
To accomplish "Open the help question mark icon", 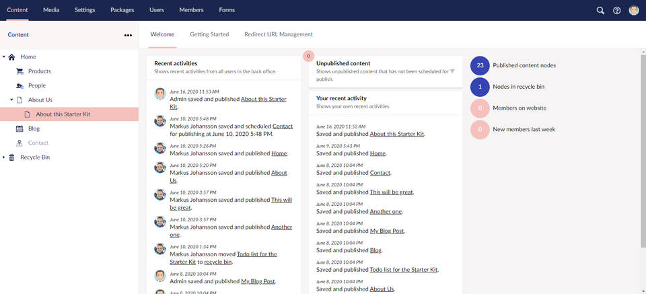I will [x=617, y=10].
